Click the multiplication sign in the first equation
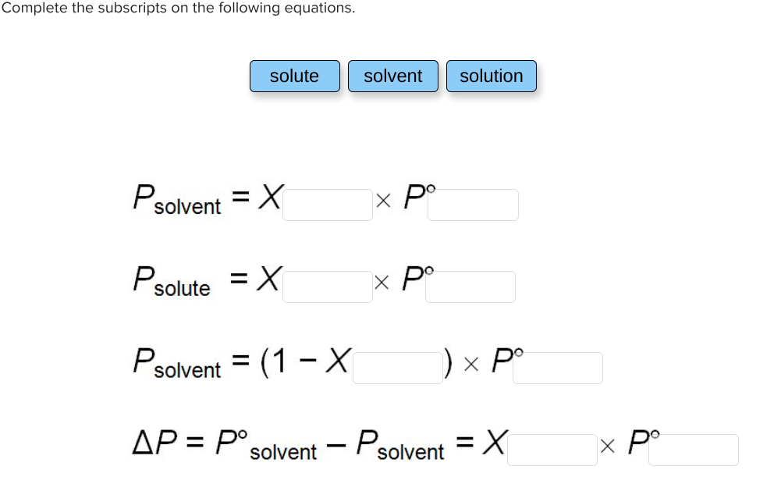The width and height of the screenshot is (781, 477). tap(383, 201)
